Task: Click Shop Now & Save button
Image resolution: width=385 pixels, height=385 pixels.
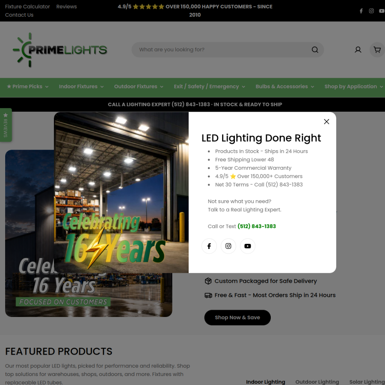Action: (x=237, y=317)
